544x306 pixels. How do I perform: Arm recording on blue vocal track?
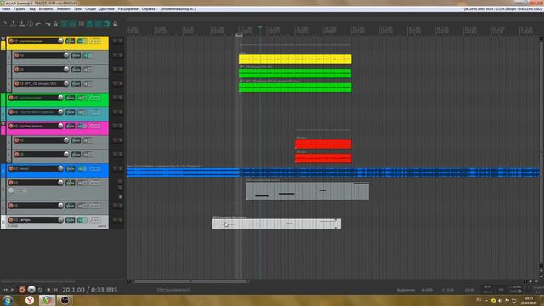point(11,168)
